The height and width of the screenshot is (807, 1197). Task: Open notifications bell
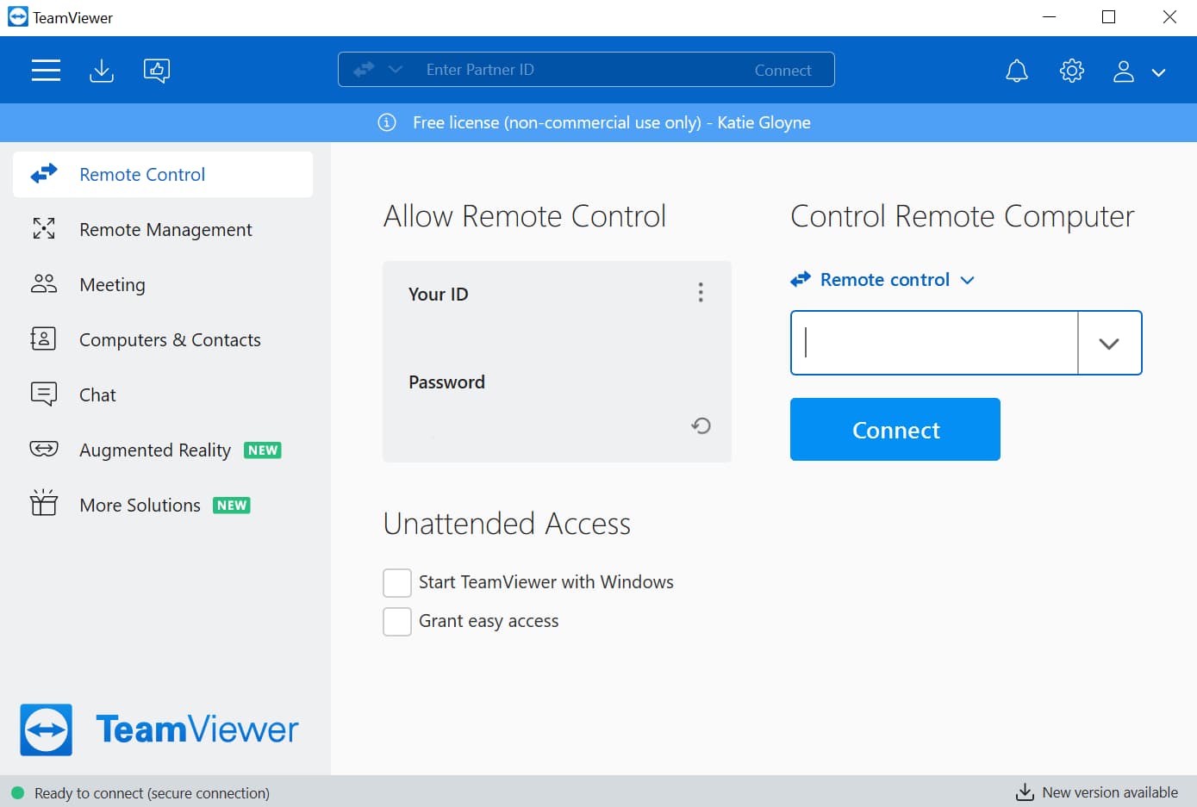(1017, 71)
